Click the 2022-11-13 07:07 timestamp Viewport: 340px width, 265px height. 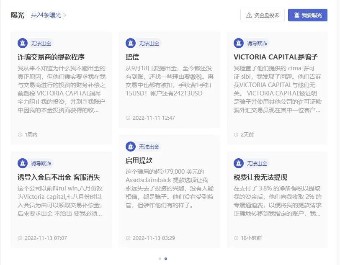coord(46,238)
